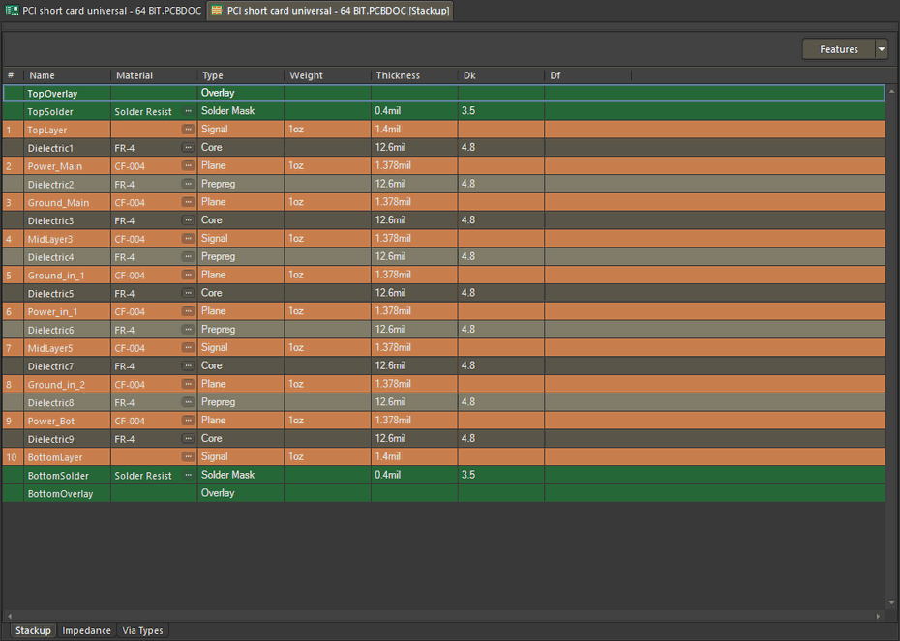Click the Material column header
Screen dimensions: 900x641
(x=154, y=75)
